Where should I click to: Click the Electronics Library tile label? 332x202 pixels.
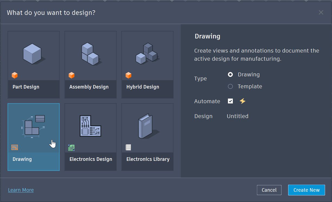[148, 159]
